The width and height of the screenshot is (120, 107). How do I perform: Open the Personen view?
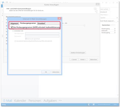[x=35, y=101]
